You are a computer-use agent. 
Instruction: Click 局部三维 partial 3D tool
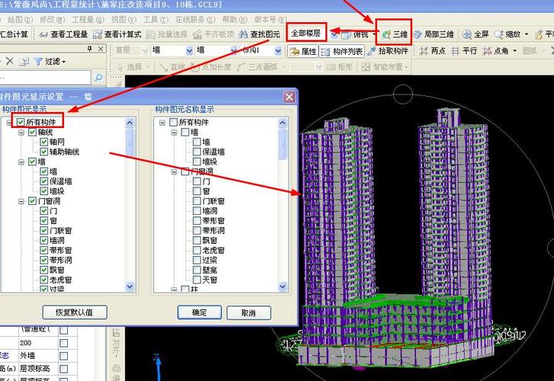pos(433,34)
